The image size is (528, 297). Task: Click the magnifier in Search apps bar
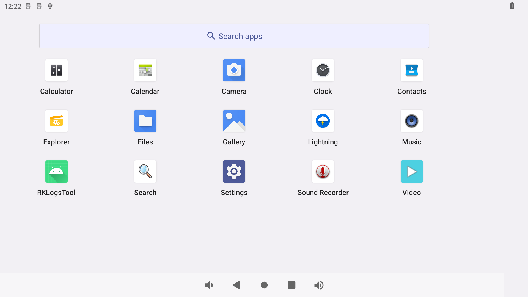211,36
